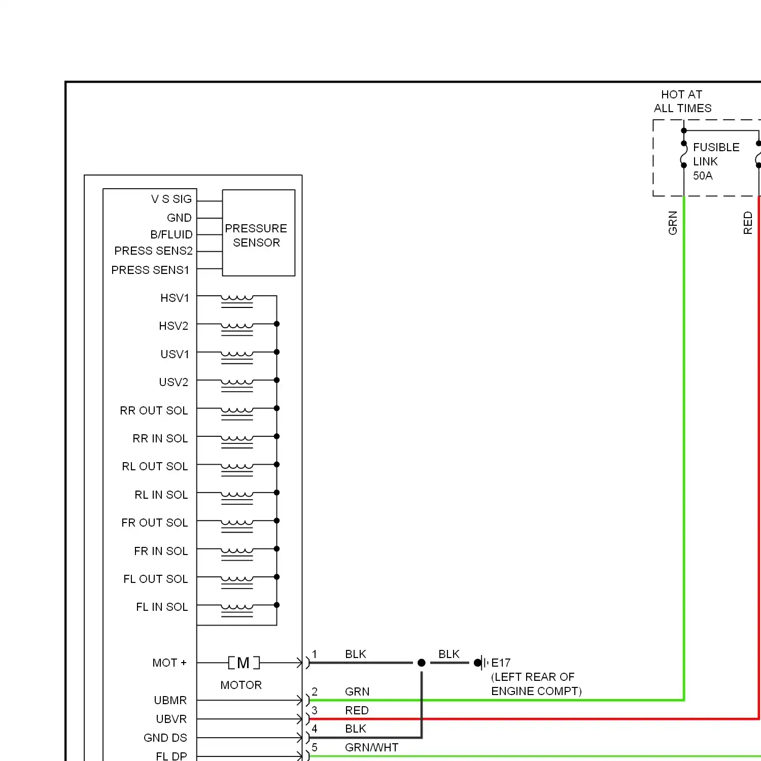761x761 pixels.
Task: Click the FUSIBLE LINK 50A label
Action: (x=716, y=161)
